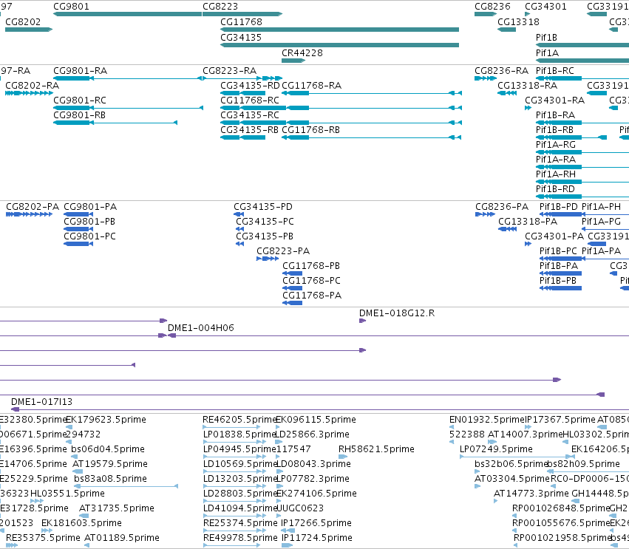The width and height of the screenshot is (629, 549).
Task: Select the Pif1B-RC transcript
Action: (582, 78)
